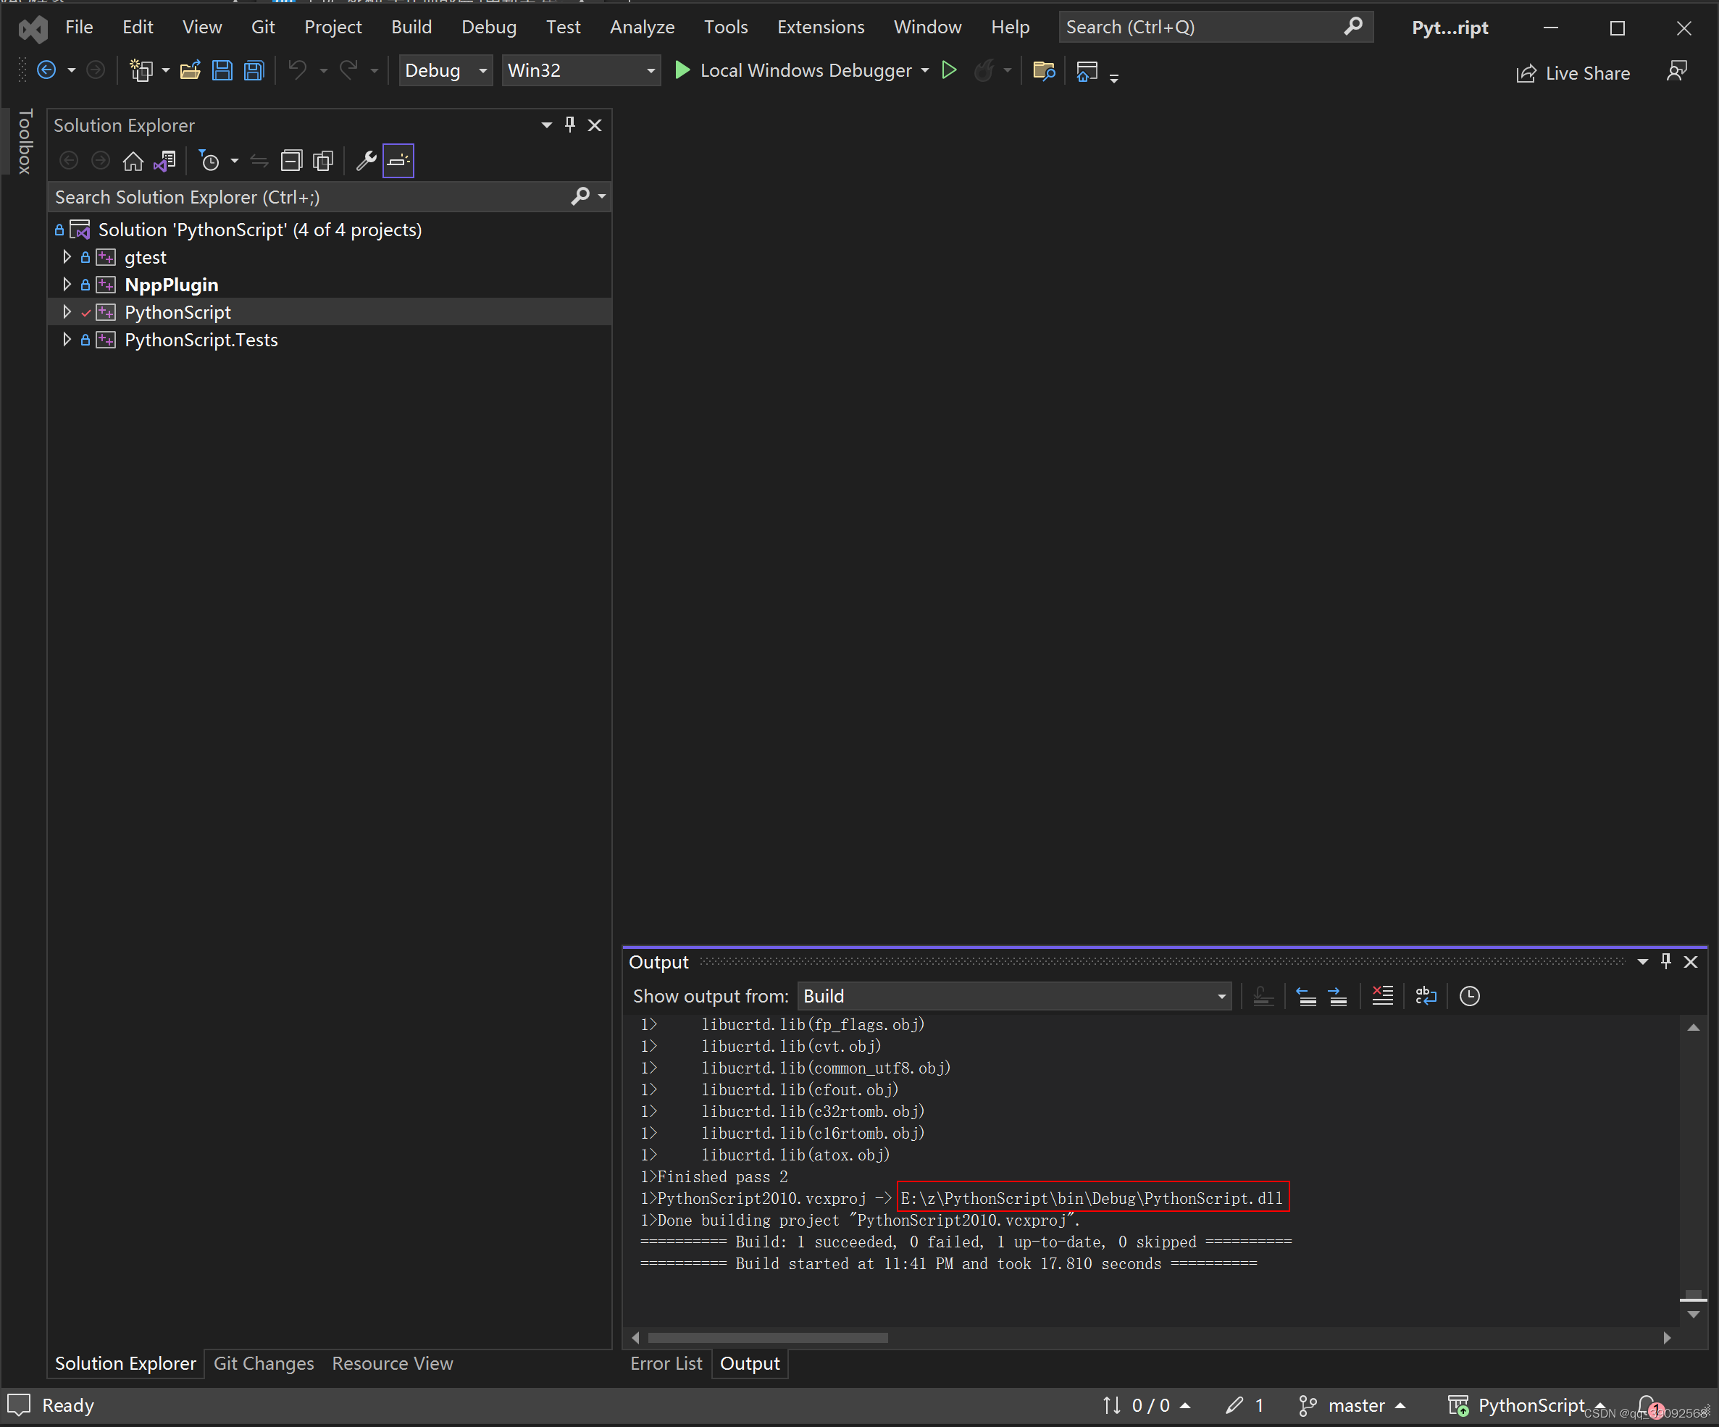Open the Build menu
This screenshot has width=1719, height=1427.
[411, 26]
